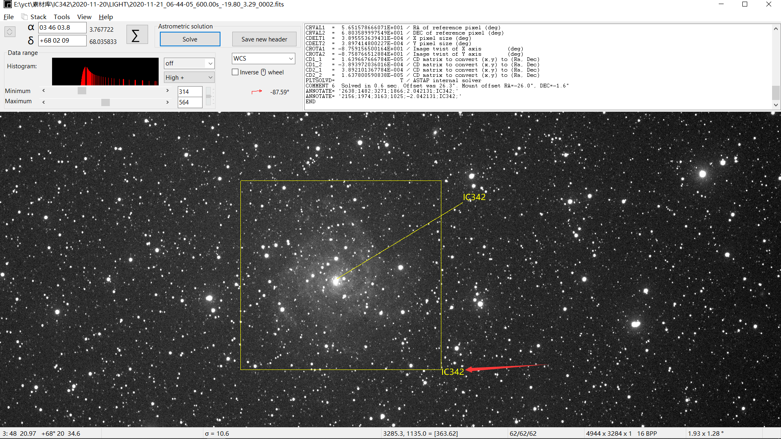Viewport: 781px width, 439px height.
Task: Click status bar cursor coordinates 3:48 20.97
Action: tap(19, 433)
